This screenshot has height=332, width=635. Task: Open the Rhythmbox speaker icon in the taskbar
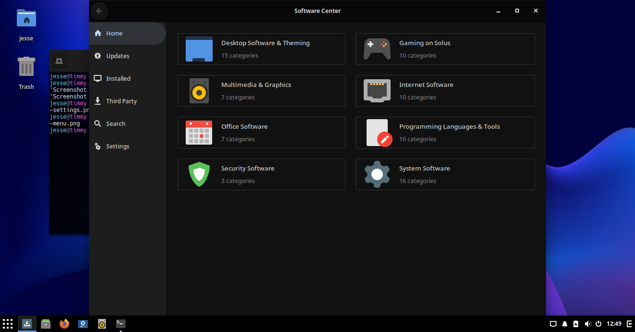102,324
